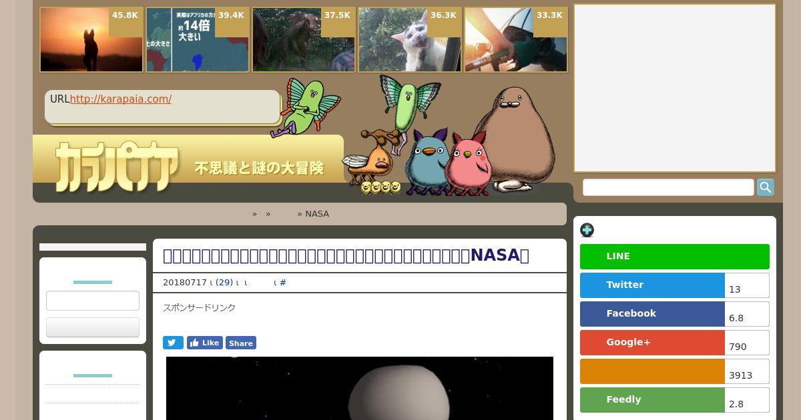The width and height of the screenshot is (801, 420).
Task: Share via the Twitter button in sidebar
Action: [x=652, y=285]
